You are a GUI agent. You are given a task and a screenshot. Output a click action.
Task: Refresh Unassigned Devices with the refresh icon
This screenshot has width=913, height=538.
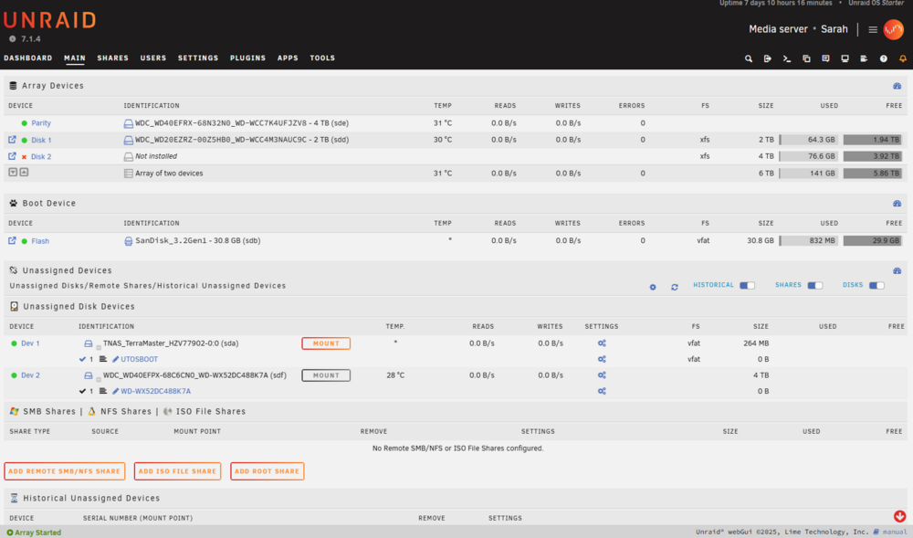coord(675,287)
